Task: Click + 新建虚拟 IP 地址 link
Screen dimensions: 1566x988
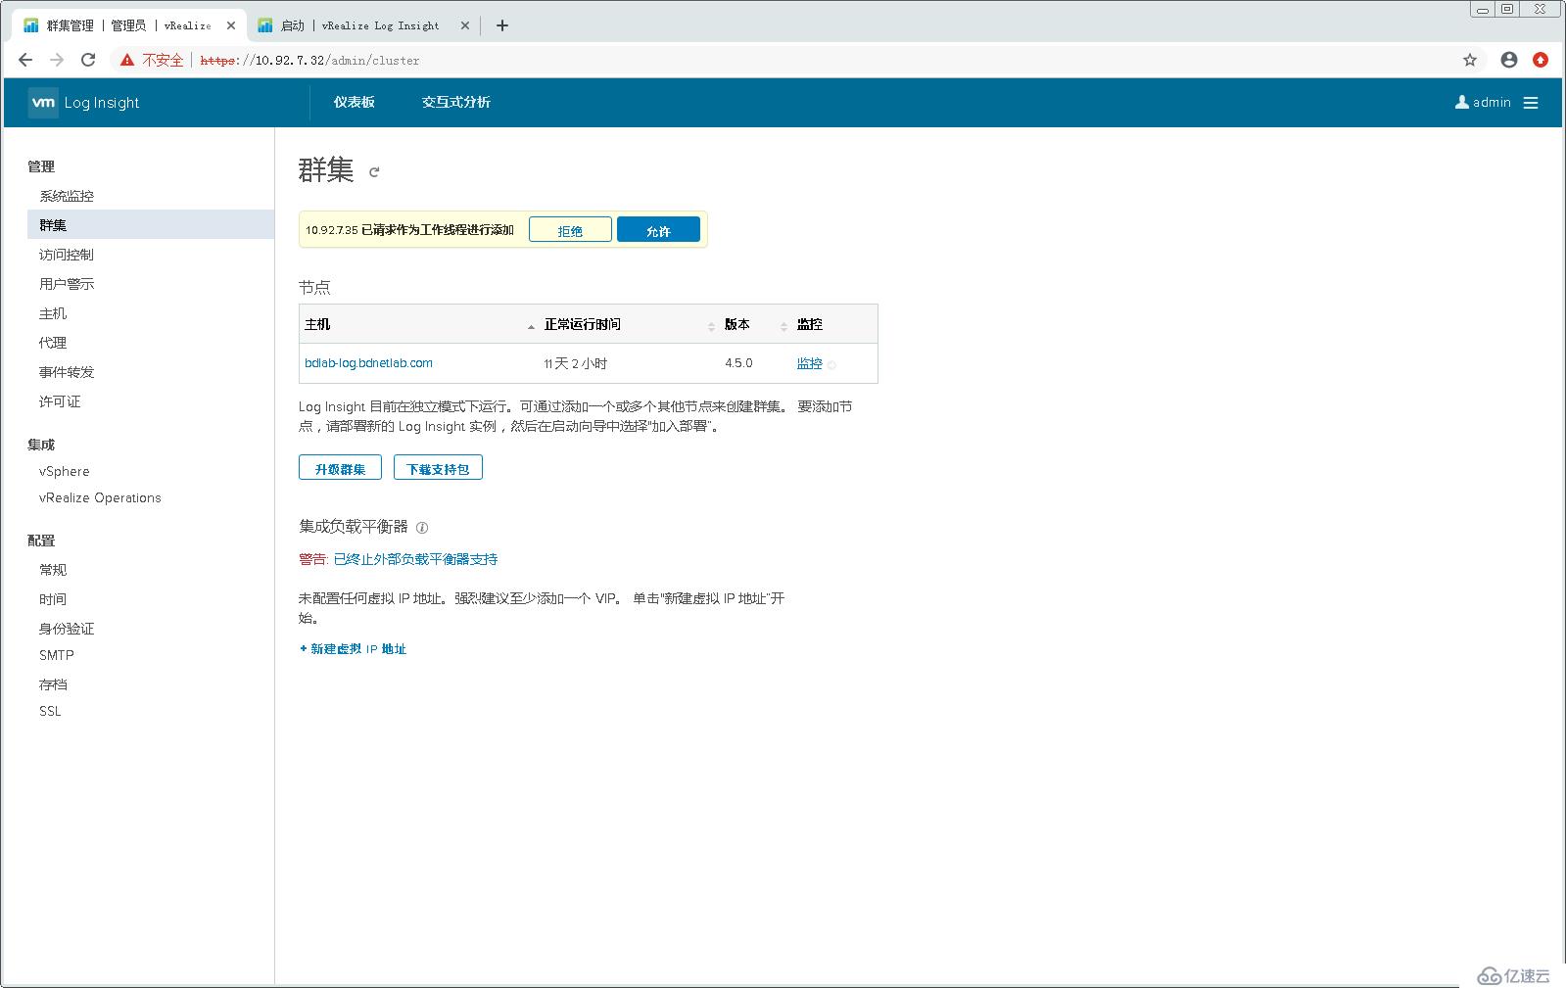Action: pos(353,649)
